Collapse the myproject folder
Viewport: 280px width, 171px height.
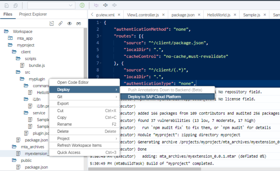coord(10,45)
